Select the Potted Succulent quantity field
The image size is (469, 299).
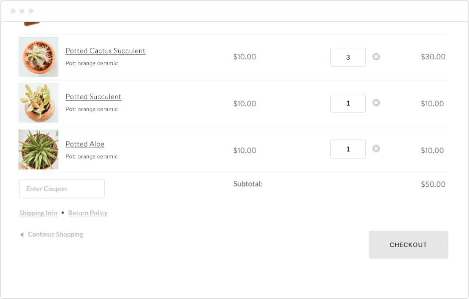(348, 103)
